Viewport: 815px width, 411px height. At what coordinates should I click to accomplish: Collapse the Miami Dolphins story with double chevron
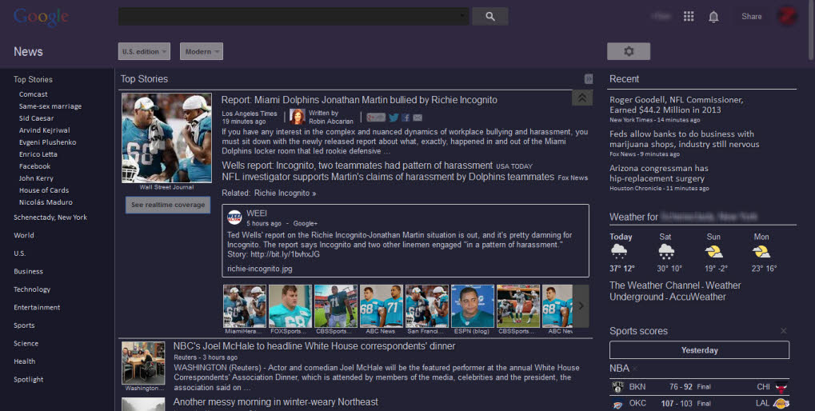coord(582,98)
